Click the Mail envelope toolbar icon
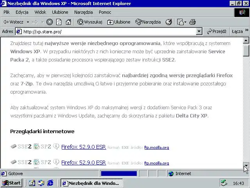The image size is (250, 188). click(x=180, y=22)
